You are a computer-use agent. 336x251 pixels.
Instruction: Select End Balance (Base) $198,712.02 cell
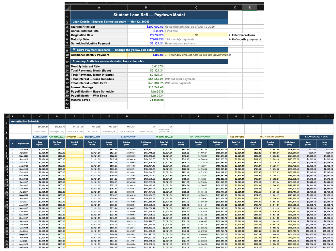point(146,150)
